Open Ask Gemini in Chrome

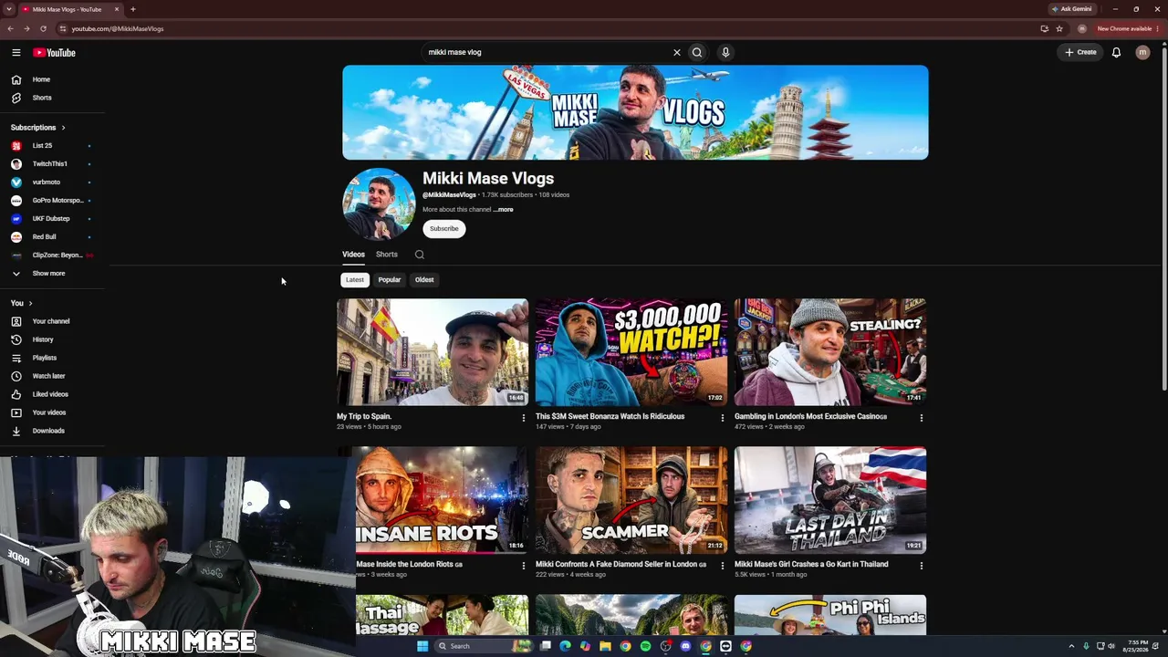pos(1071,9)
